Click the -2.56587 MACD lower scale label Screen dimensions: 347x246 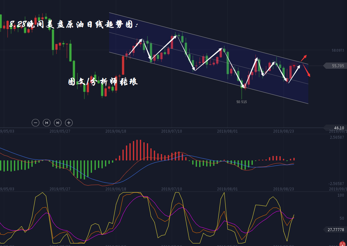pyautogui.click(x=336, y=184)
